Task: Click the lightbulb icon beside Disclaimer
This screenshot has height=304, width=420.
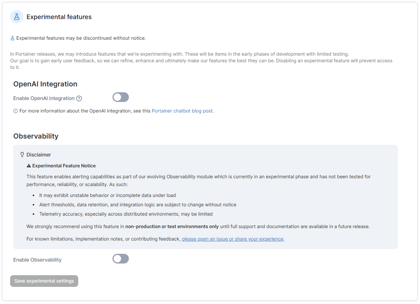Action: click(22, 155)
